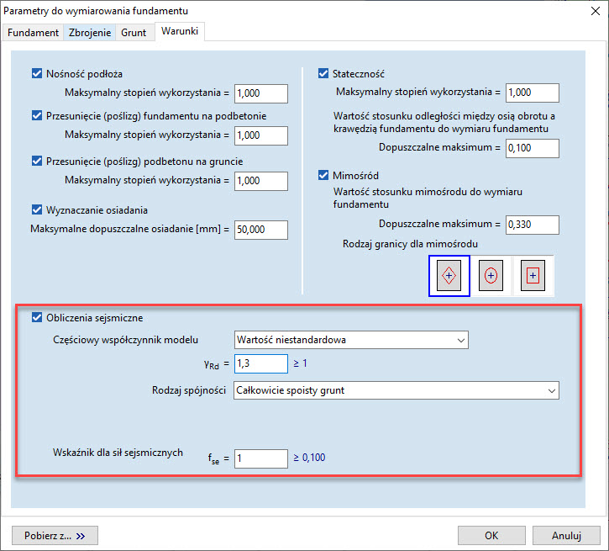Open the Pobierz z... menu button
609x551 pixels.
(55, 535)
